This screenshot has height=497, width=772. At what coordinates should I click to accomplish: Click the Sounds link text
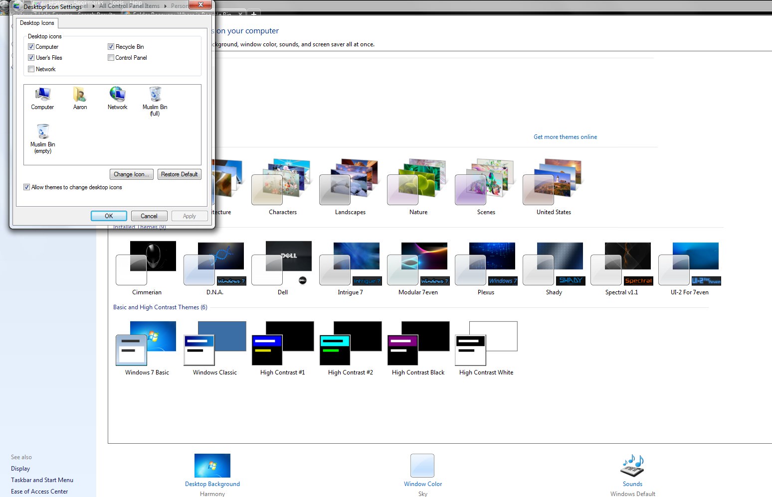click(x=632, y=484)
